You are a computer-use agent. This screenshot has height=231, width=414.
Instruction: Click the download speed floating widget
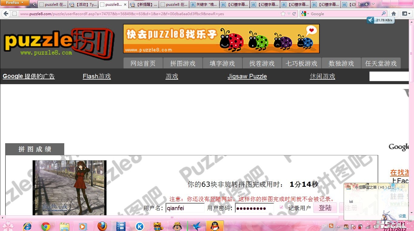[381, 20]
